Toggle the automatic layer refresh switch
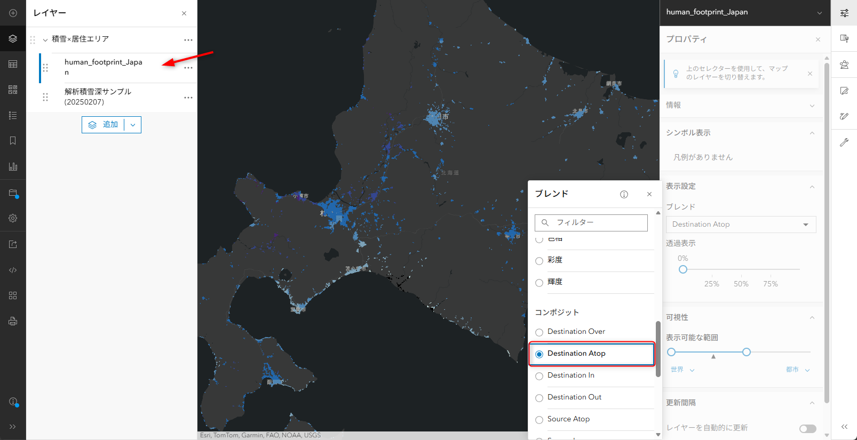The width and height of the screenshot is (857, 440). coord(807,429)
